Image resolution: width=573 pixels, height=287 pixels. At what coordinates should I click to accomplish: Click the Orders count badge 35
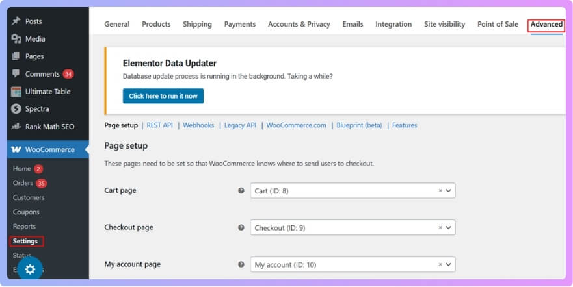coord(41,183)
